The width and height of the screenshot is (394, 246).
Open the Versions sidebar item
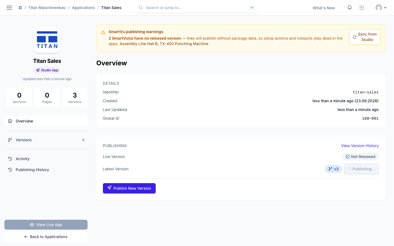pos(46,140)
